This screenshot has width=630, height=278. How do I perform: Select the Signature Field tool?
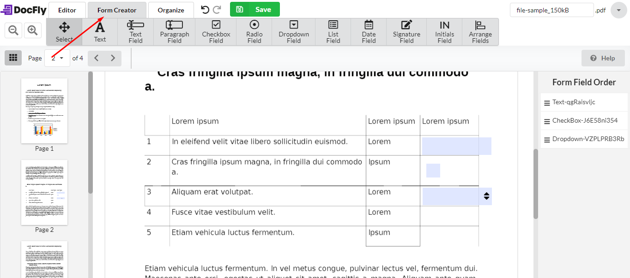coord(406,31)
